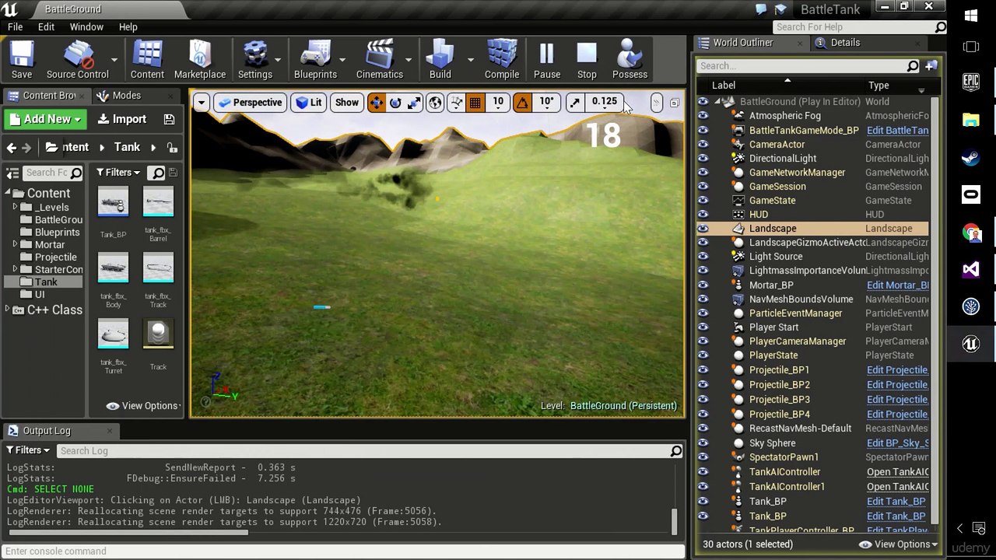Select scale transform gizmo mode

[x=414, y=103]
